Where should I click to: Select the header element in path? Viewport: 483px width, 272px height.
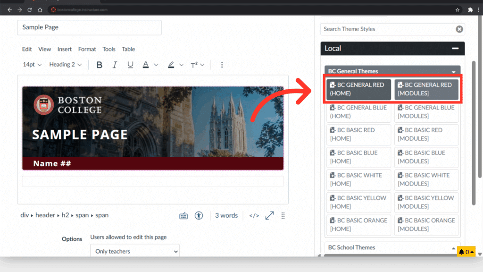click(x=45, y=215)
